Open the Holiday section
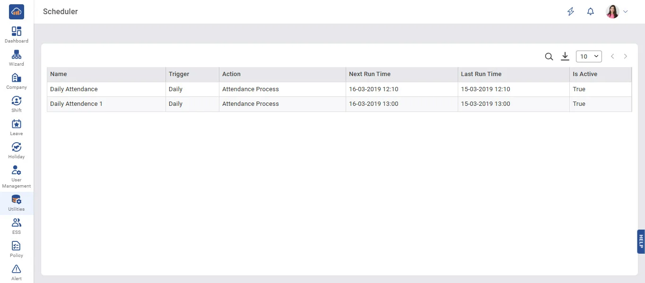645x283 pixels. [x=17, y=148]
